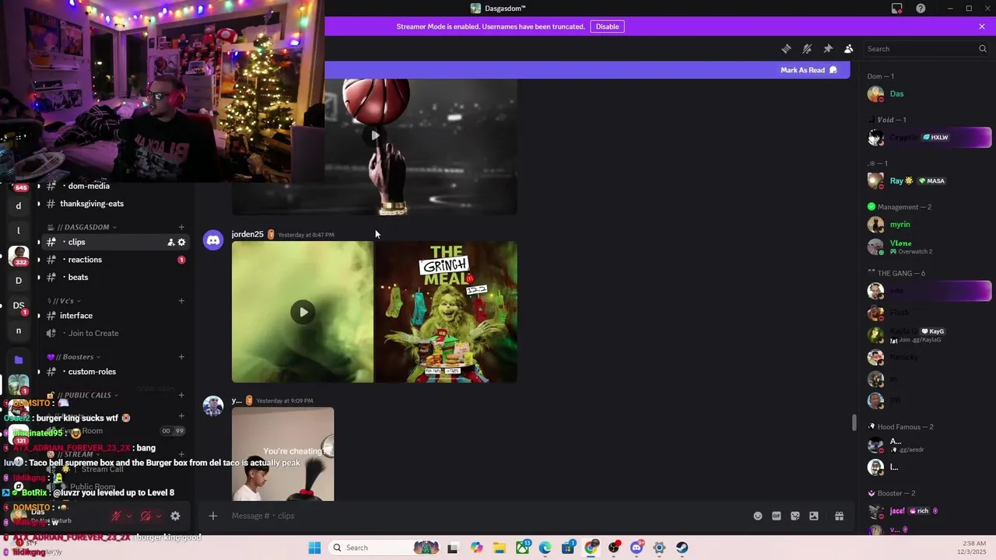Add a channel in the DASGASDOM category
Image resolution: width=996 pixels, height=560 pixels.
point(181,227)
